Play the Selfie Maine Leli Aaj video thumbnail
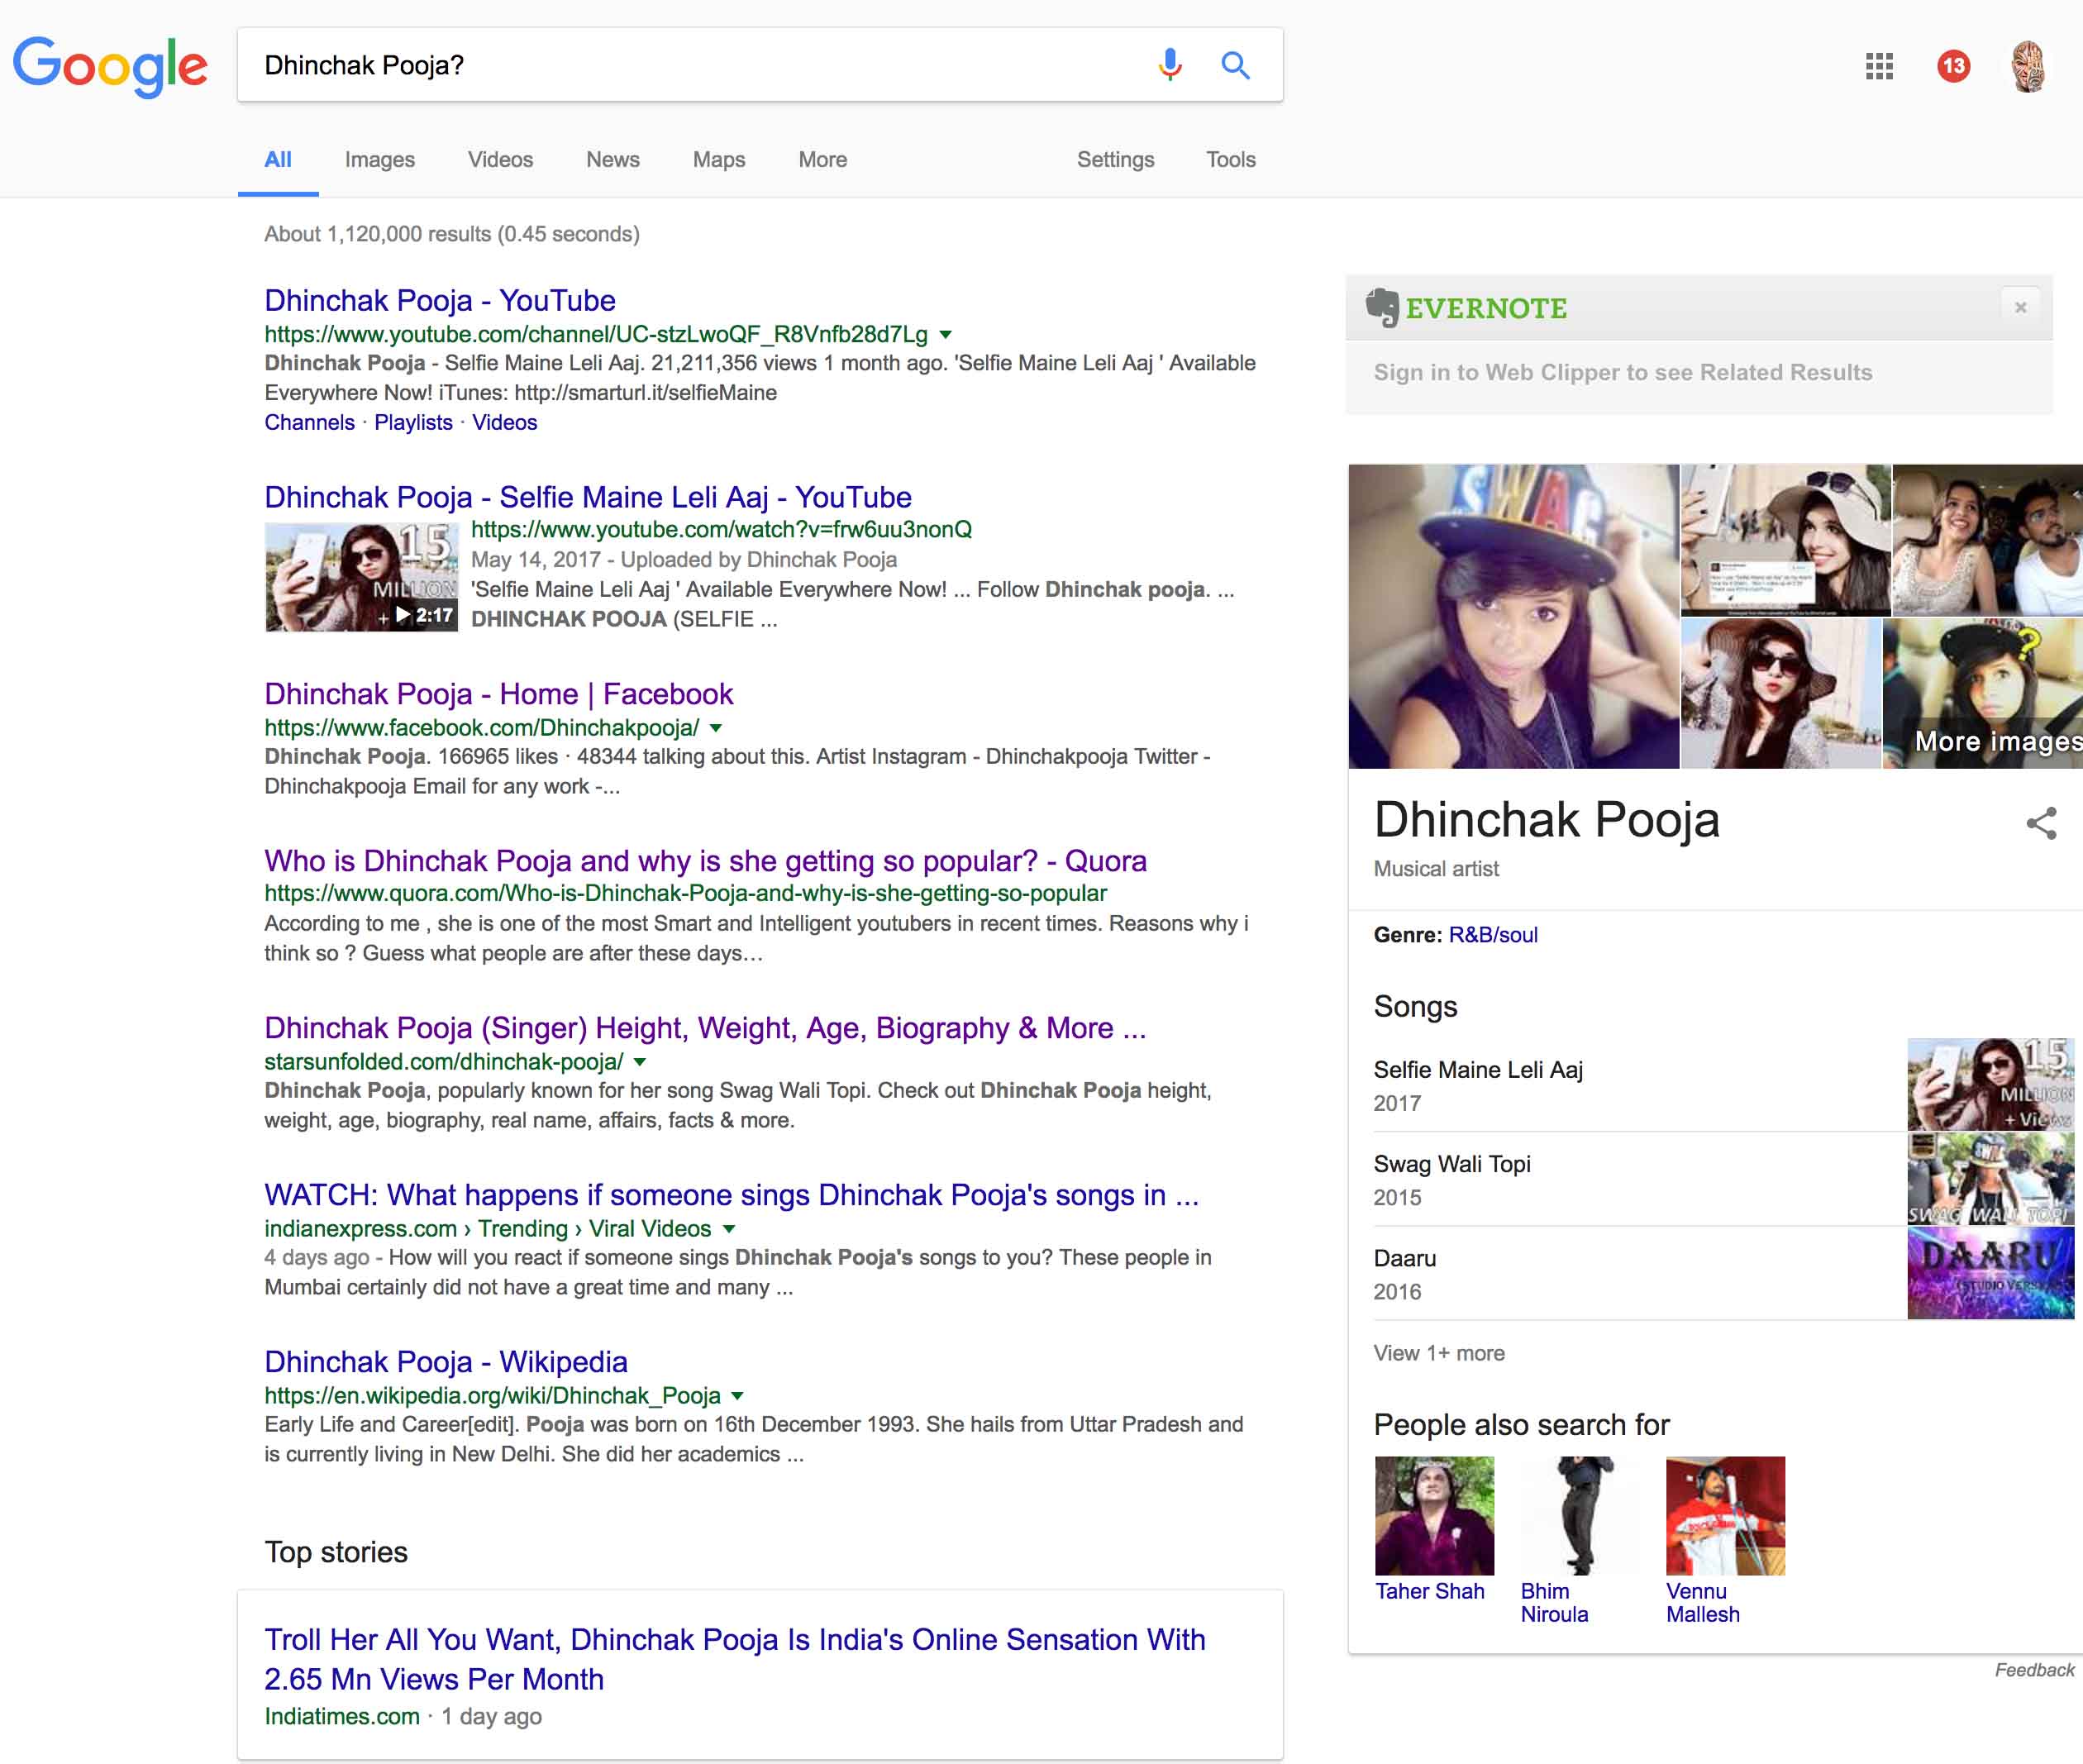 click(x=361, y=577)
